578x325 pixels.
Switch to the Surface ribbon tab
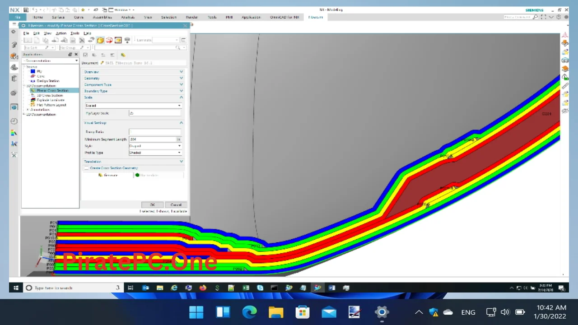[x=58, y=17]
